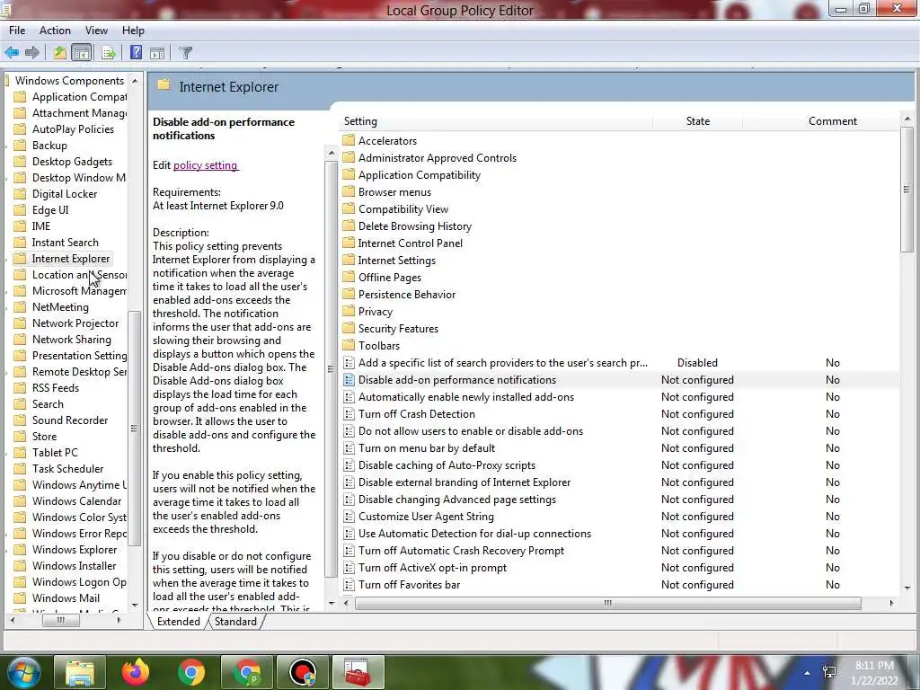This screenshot has width=920, height=690.
Task: Switch to the Extended tab
Action: click(x=179, y=622)
